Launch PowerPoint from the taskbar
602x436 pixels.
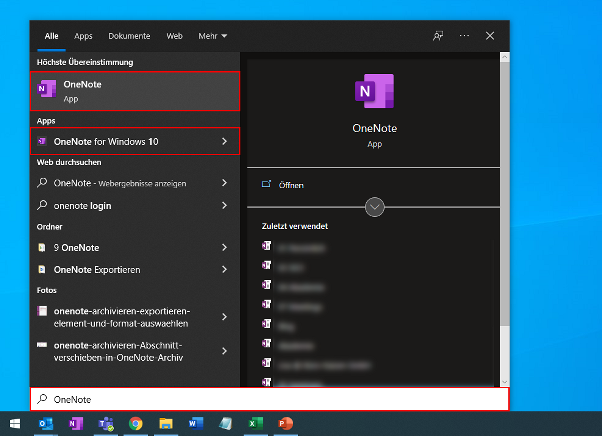coord(286,424)
